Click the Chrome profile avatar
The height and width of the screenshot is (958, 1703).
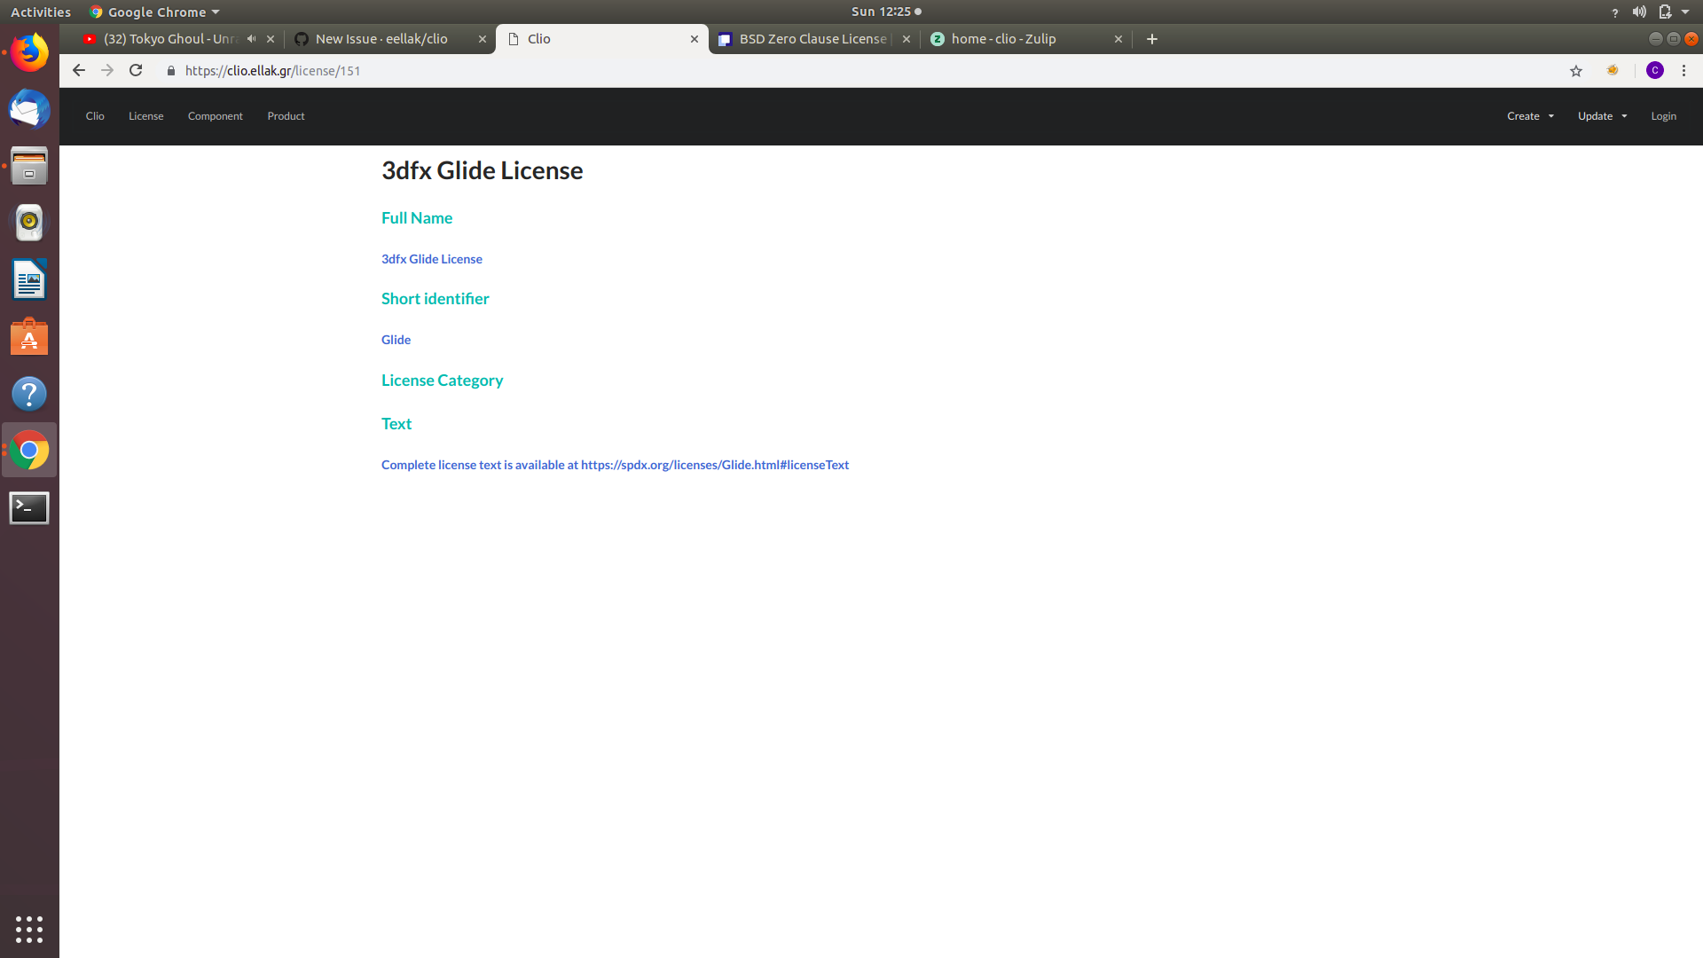1655,70
